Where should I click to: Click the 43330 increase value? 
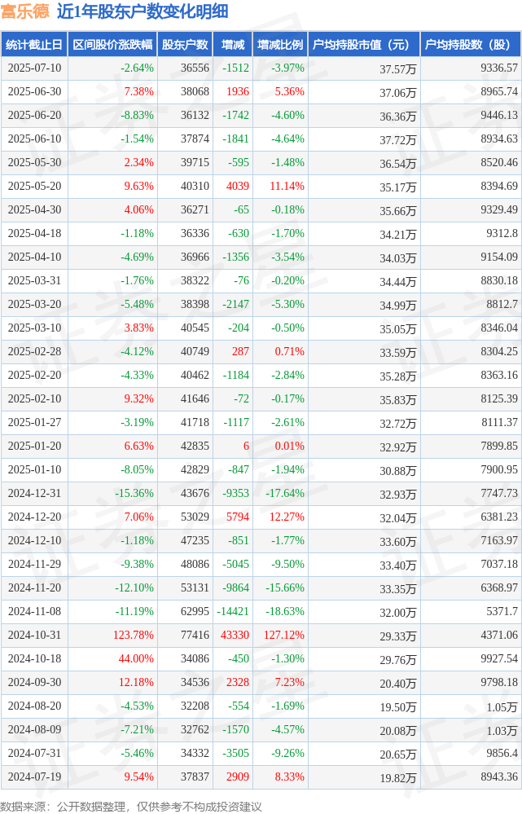coord(235,635)
